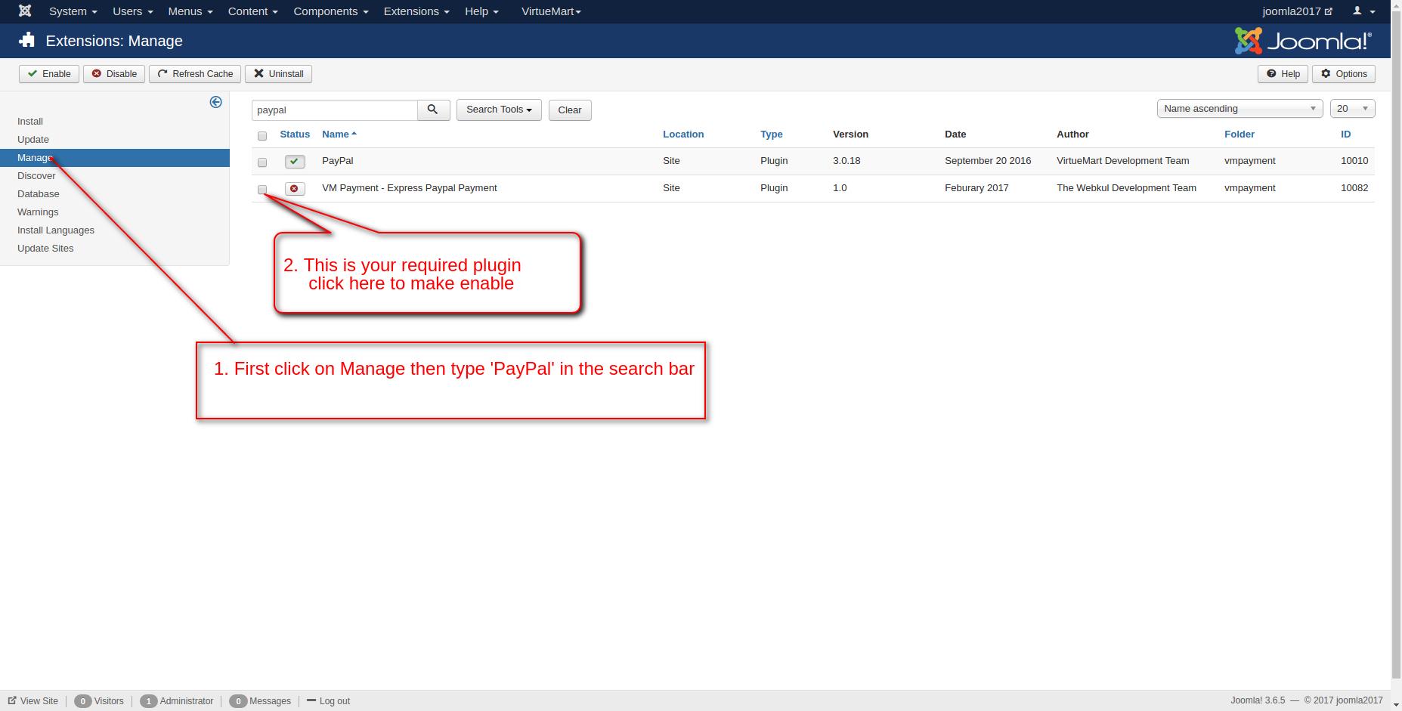Click the Disable toolbar button
This screenshot has width=1402, height=711.
pos(114,74)
